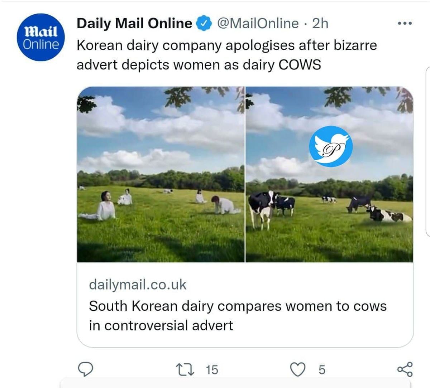The height and width of the screenshot is (388, 430).
Task: Like the tweet with the heart icon
Action: pos(298,369)
